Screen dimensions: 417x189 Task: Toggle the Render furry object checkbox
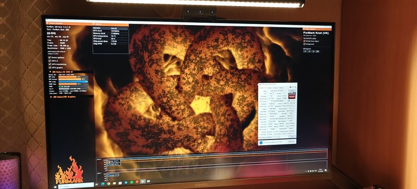pos(304,41)
